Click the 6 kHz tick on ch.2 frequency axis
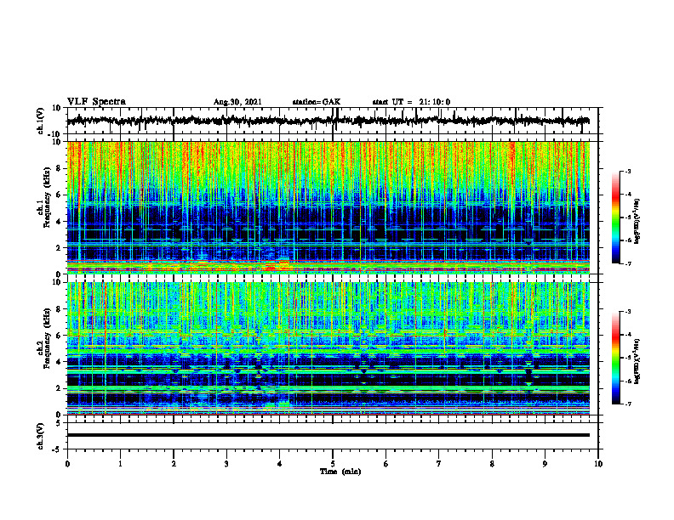Viewport: 674px width, 520px height. tap(60, 336)
